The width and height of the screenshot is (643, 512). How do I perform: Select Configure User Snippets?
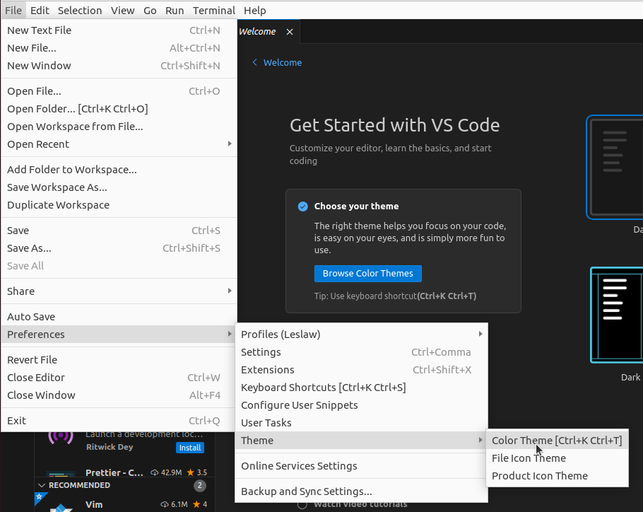coord(361,405)
